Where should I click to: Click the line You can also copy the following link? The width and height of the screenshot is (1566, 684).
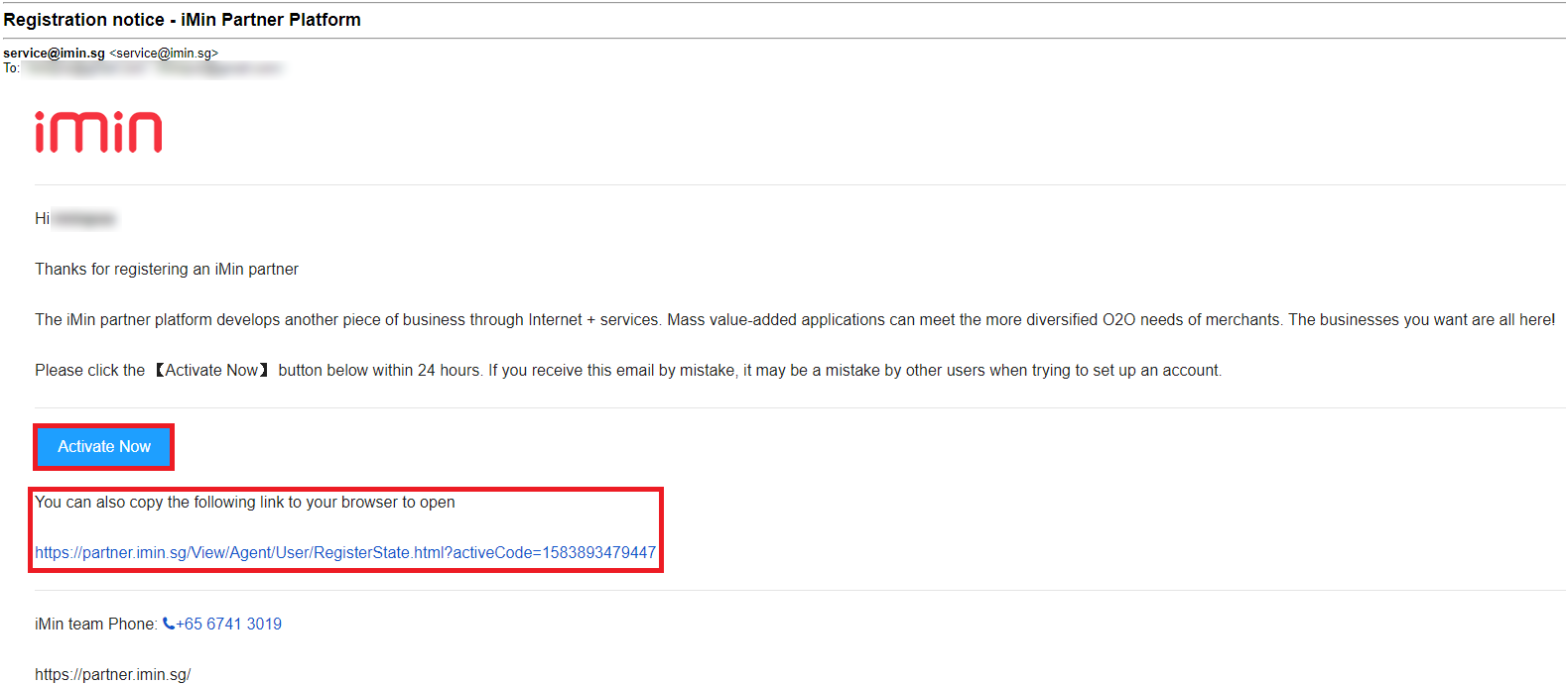[x=245, y=503]
